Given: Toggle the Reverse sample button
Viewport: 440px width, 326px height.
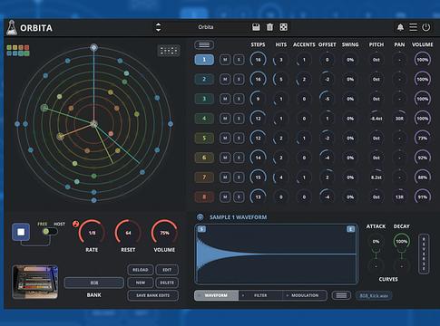Looking at the screenshot, I should click(x=424, y=254).
